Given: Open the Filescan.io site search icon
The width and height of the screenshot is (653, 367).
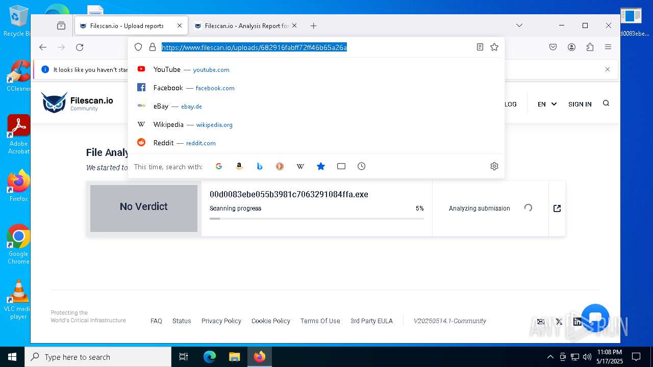Looking at the screenshot, I should pyautogui.click(x=606, y=103).
